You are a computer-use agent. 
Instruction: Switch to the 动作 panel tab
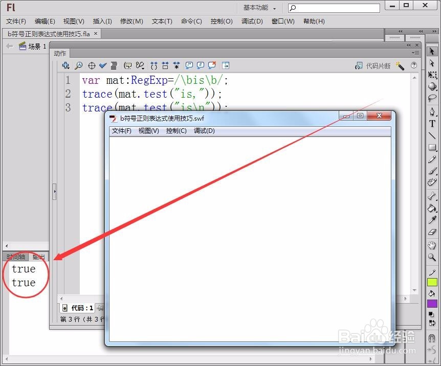point(60,53)
